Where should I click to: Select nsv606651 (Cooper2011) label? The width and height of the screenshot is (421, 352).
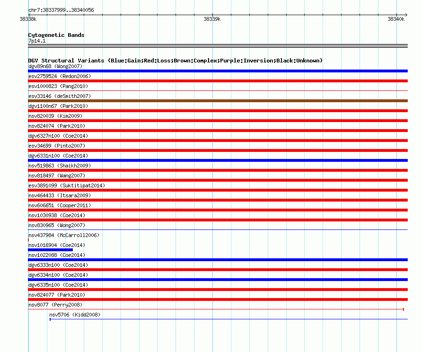coord(60,205)
